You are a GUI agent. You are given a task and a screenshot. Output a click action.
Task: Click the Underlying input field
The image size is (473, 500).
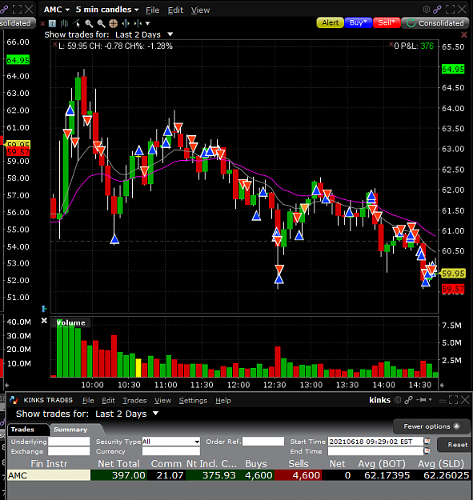tap(69, 442)
